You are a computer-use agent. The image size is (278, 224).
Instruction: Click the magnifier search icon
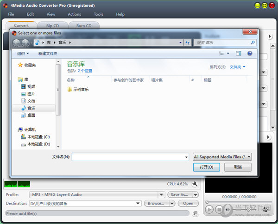tap(253, 42)
